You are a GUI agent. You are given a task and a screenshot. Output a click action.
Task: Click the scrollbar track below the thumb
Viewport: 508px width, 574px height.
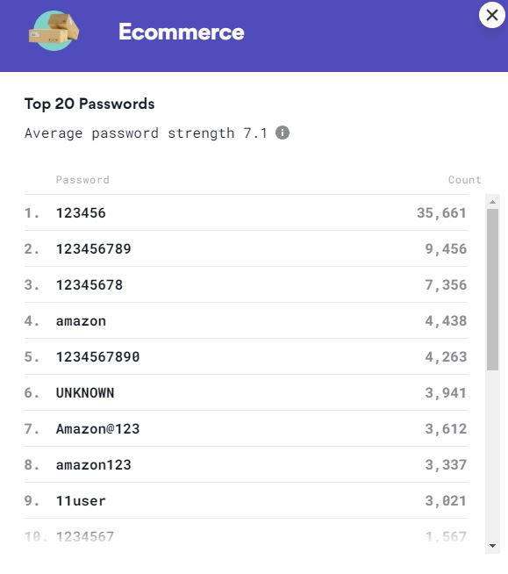point(492,454)
